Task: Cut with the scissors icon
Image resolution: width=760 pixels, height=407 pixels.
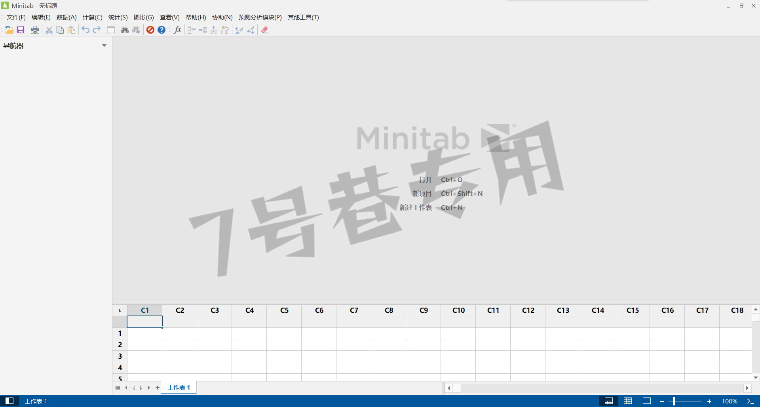Action: click(49, 30)
